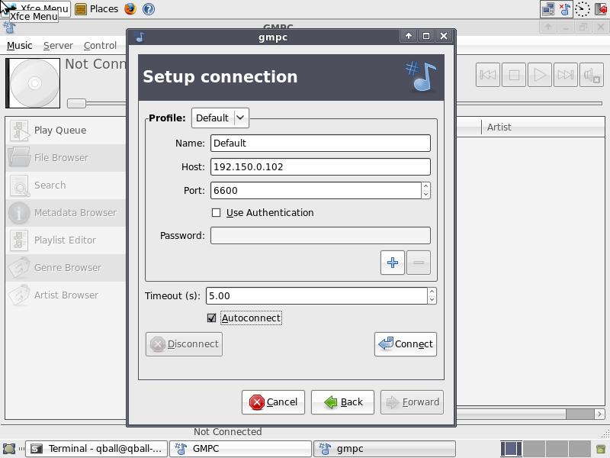The image size is (610, 458).
Task: Click gmpc dialog window menu icon
Action: pyautogui.click(x=139, y=37)
